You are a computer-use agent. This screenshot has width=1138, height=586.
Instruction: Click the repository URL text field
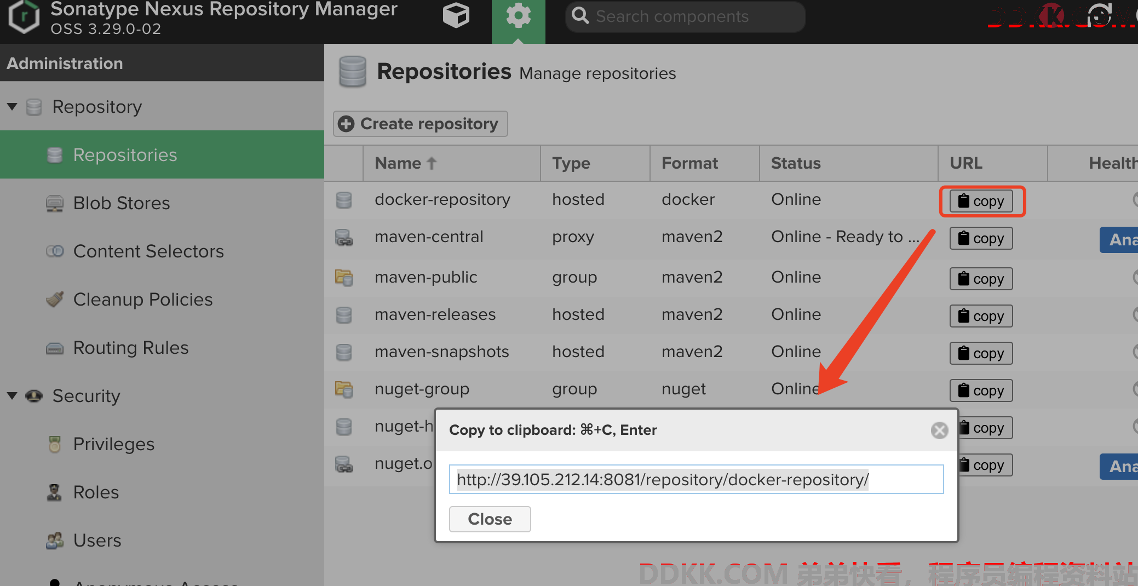click(x=697, y=479)
